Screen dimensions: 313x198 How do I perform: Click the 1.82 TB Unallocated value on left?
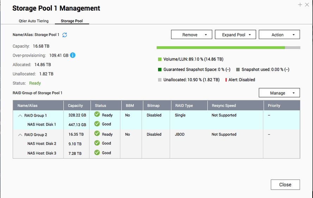(46, 74)
